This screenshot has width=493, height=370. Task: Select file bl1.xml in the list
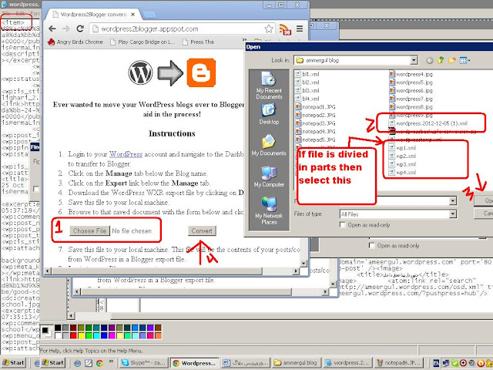tap(307, 74)
